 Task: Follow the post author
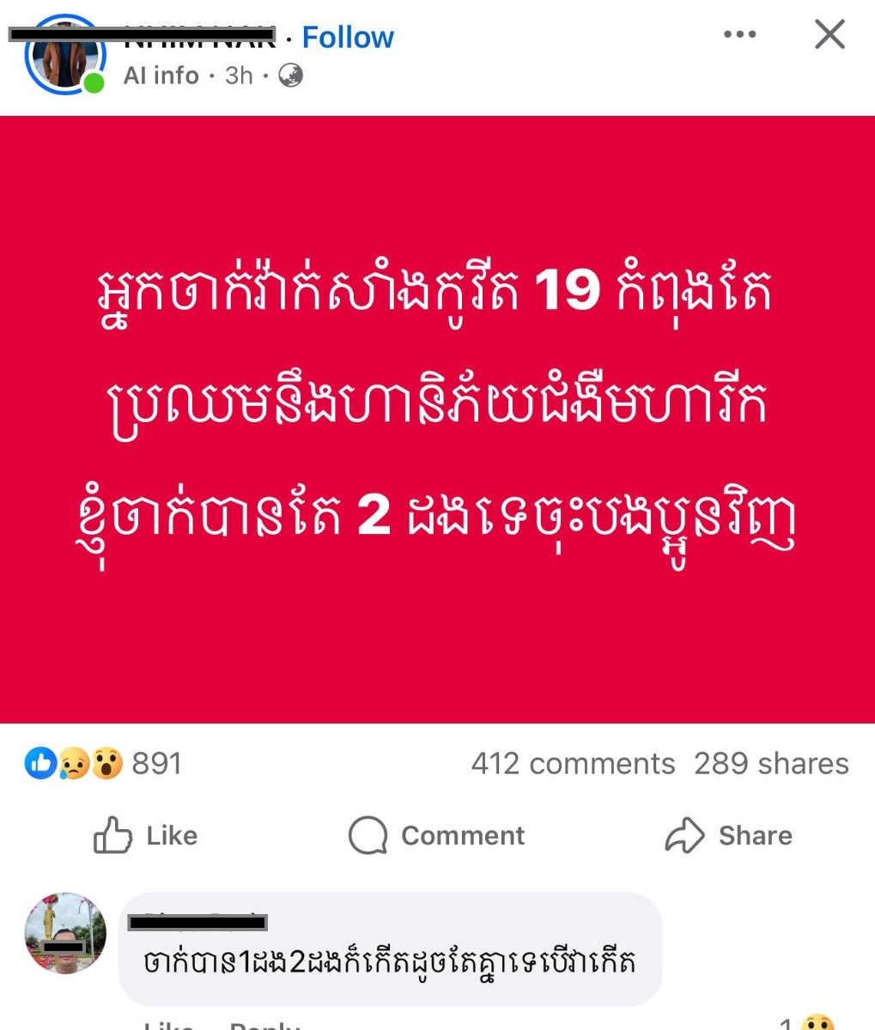point(348,38)
